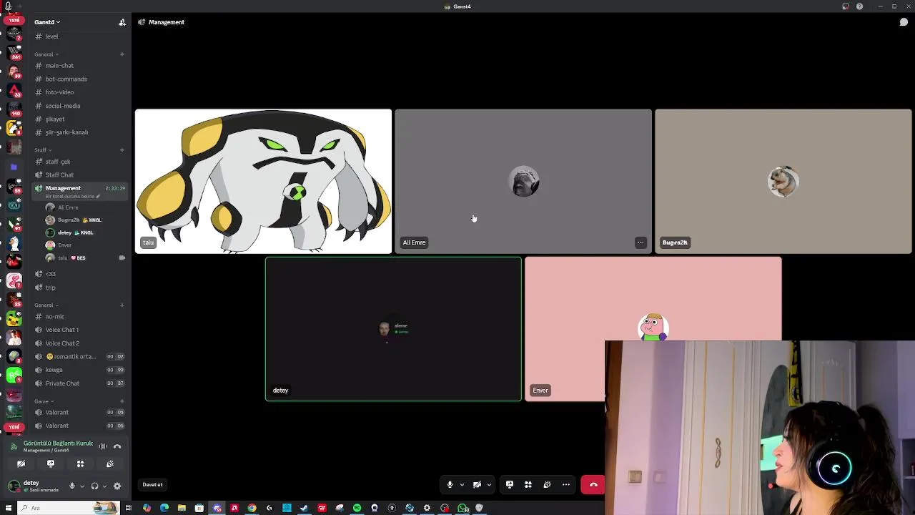Open Google Chrome from the taskbar
The width and height of the screenshot is (915, 515).
click(252, 508)
